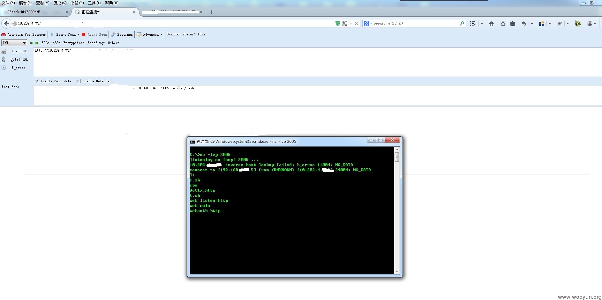Expand the SQL dropdown menu
The height and width of the screenshot is (300, 602).
(45, 43)
